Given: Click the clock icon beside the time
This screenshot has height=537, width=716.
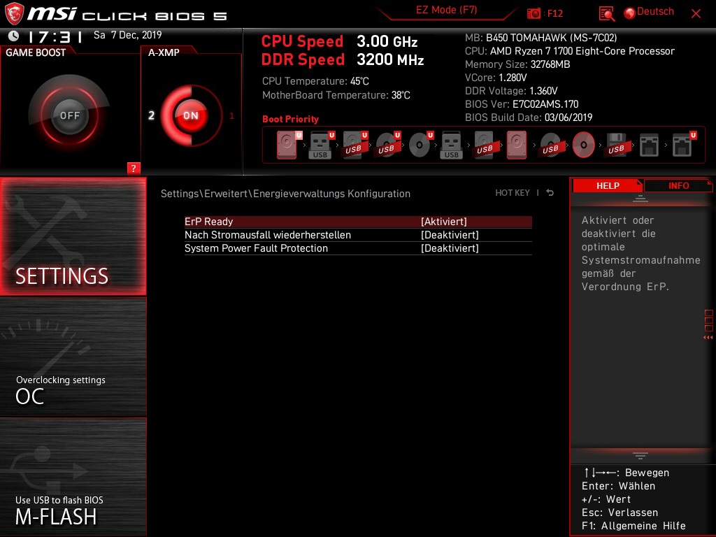Looking at the screenshot, I should (x=14, y=36).
